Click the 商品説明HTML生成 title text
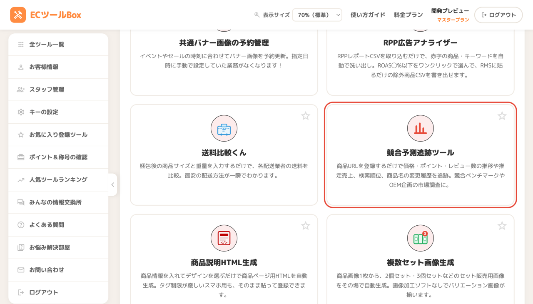Image resolution: width=533 pixels, height=304 pixels. pyautogui.click(x=224, y=263)
